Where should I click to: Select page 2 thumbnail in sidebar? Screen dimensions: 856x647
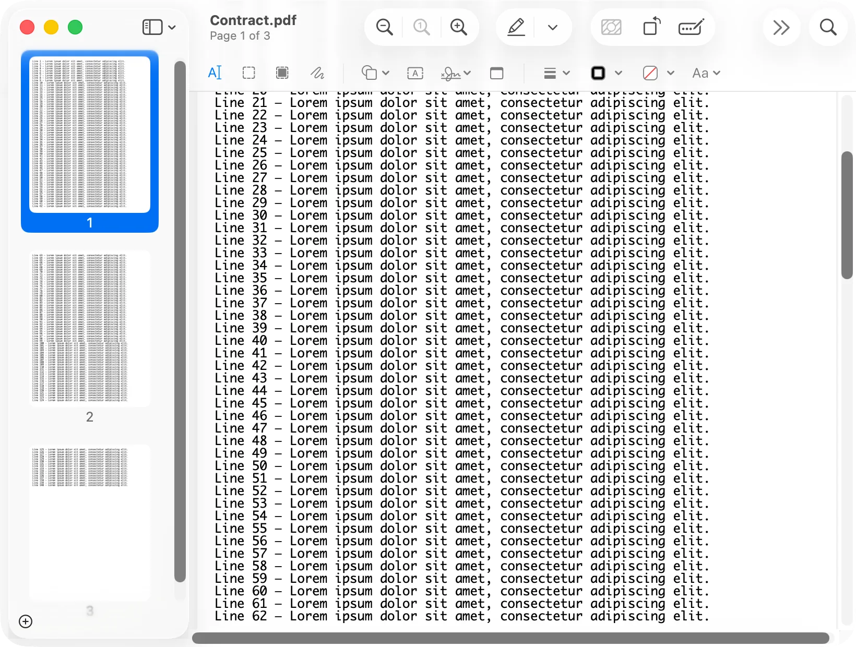pyautogui.click(x=90, y=329)
